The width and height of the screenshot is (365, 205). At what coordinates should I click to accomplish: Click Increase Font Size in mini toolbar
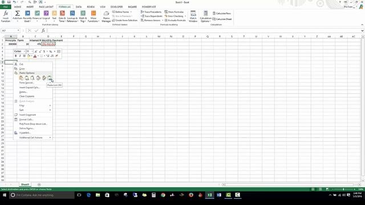(x=36, y=51)
